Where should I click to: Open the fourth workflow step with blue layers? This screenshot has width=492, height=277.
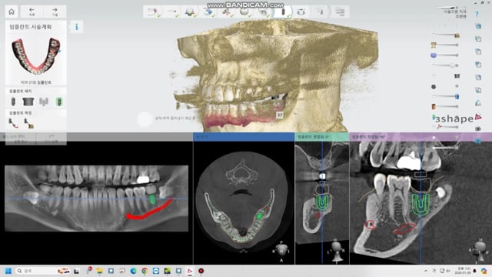208,12
